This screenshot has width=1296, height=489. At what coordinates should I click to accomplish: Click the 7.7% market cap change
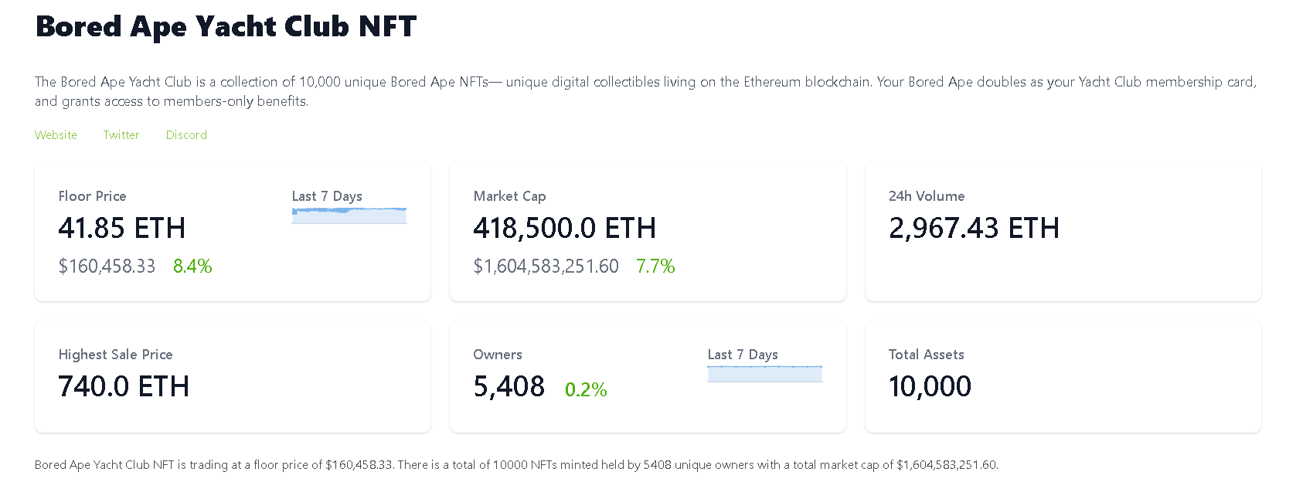click(x=655, y=267)
